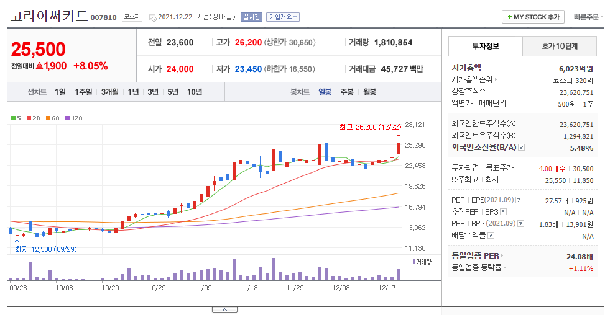
Task: Select the 일봉 candlestick chart
Action: (325, 92)
